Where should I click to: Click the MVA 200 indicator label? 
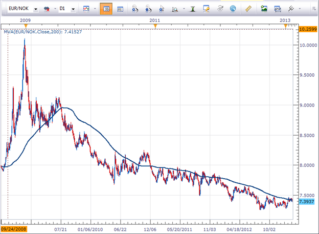tap(43, 32)
